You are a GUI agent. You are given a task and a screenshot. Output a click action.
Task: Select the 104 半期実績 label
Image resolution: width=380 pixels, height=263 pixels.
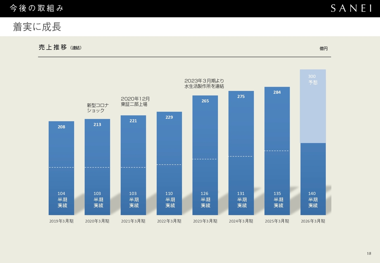62,199
